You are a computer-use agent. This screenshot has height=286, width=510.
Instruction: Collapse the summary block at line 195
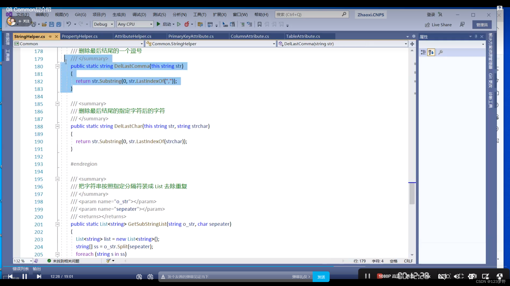coord(57,179)
